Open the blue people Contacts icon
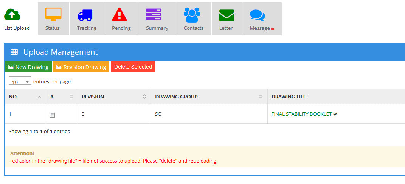 coord(192,15)
